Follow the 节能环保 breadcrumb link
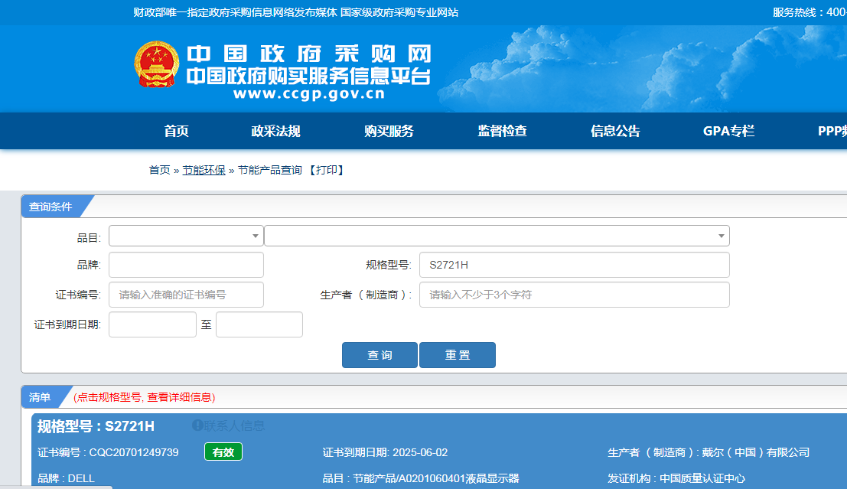 (x=204, y=170)
